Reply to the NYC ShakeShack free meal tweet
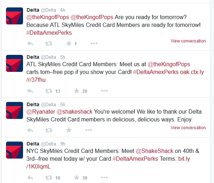This screenshot has height=183, width=214. (x=30, y=177)
